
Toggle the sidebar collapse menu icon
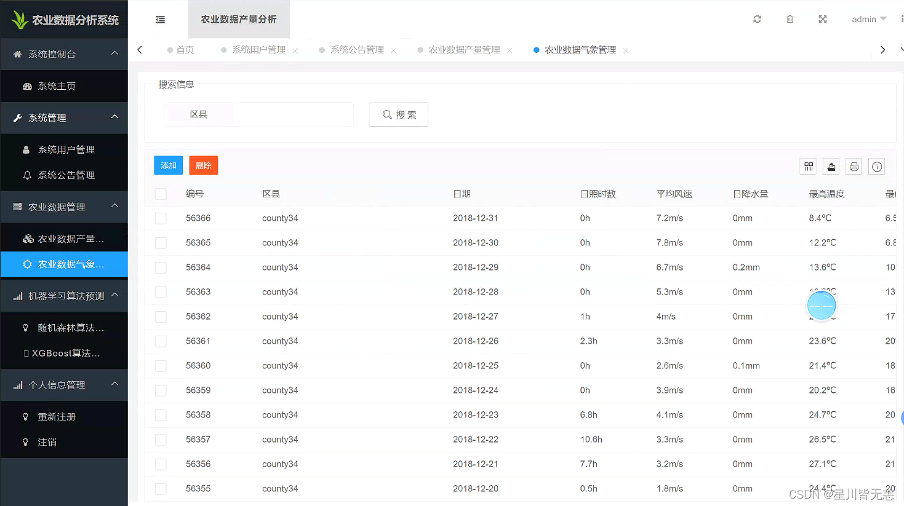coord(160,20)
